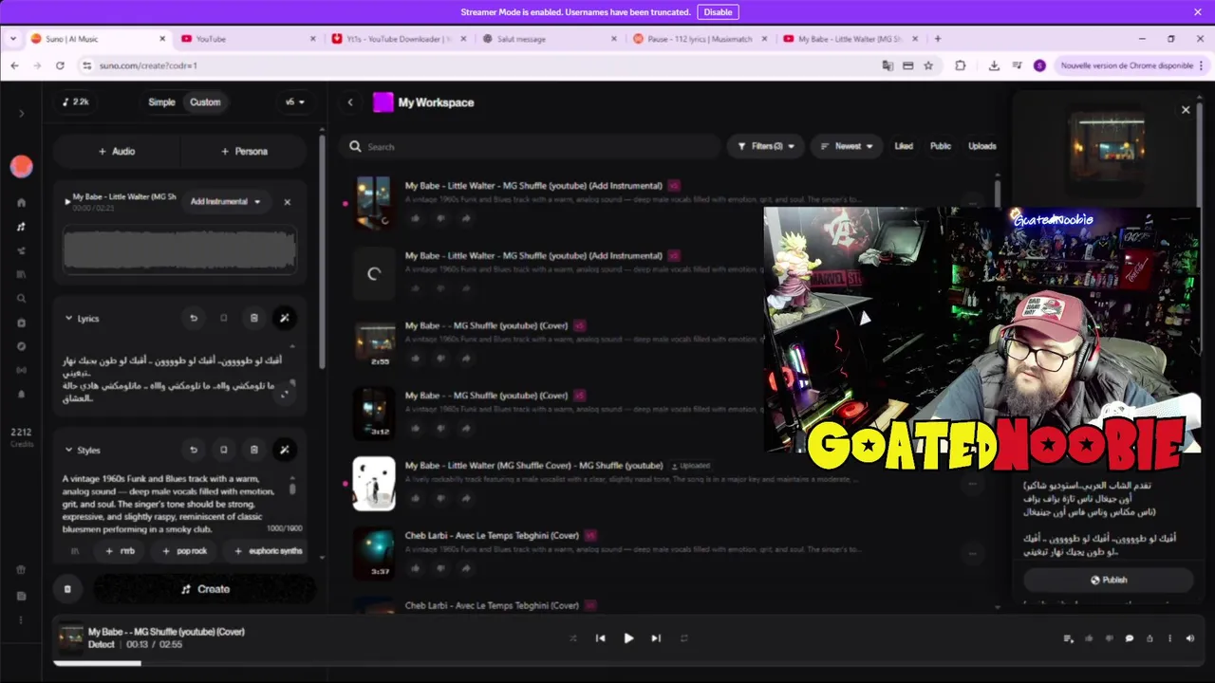Click the undo icon in Styles section
The width and height of the screenshot is (1215, 683).
point(194,450)
